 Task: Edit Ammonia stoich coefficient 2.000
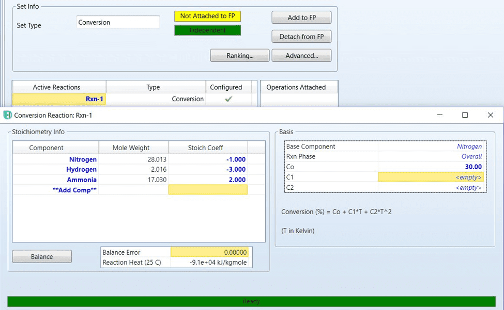(x=208, y=180)
